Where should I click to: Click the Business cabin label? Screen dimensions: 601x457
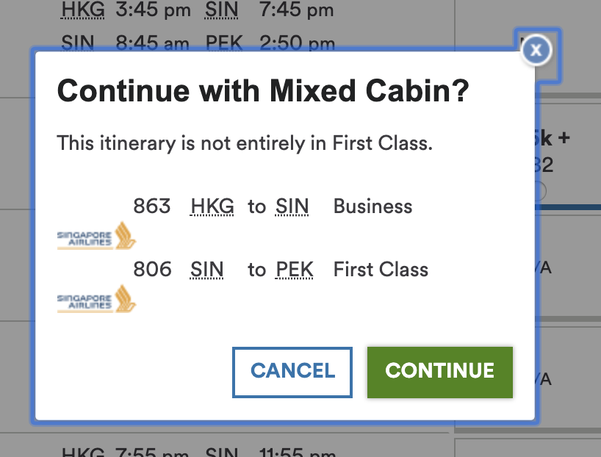[373, 206]
